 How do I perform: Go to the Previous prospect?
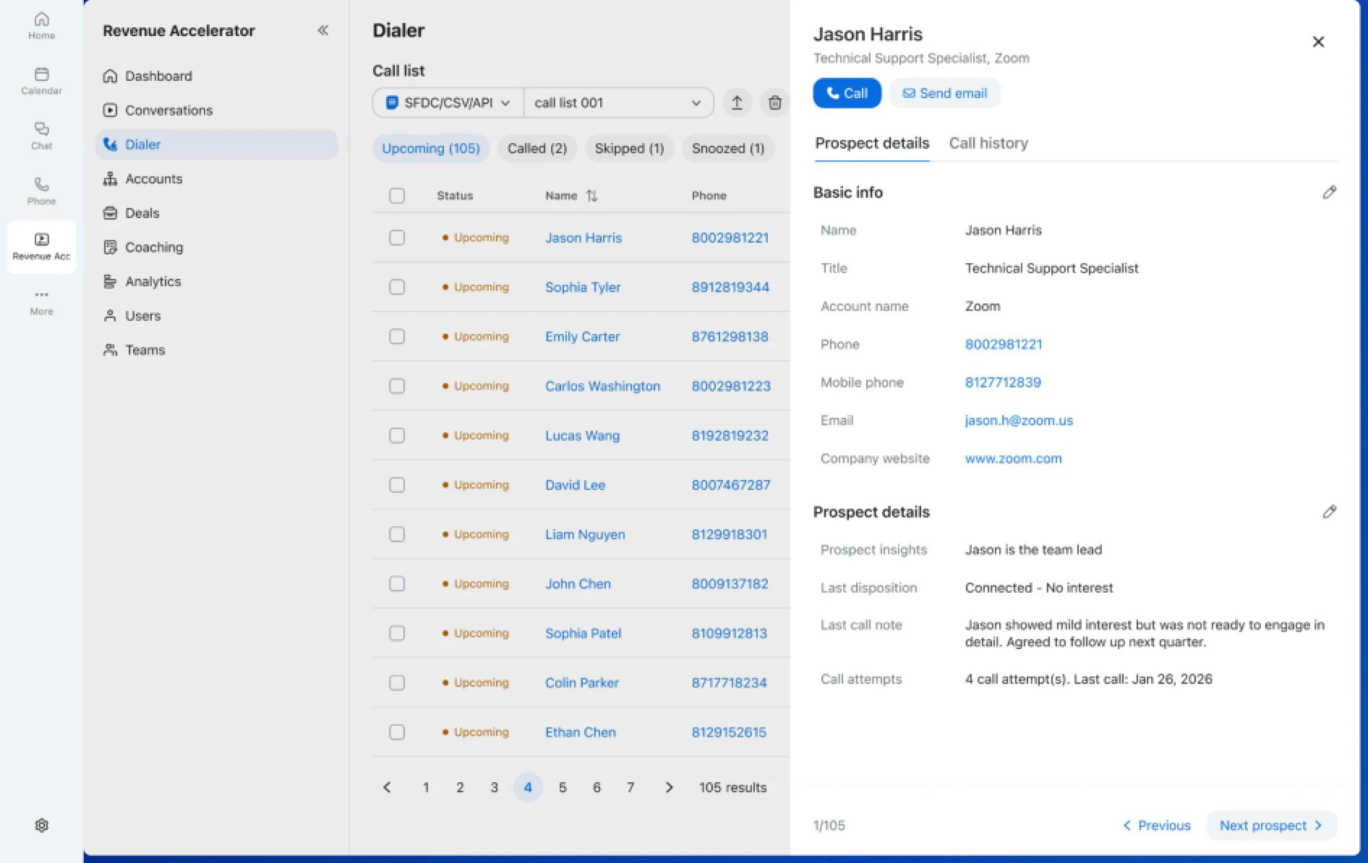point(1157,825)
